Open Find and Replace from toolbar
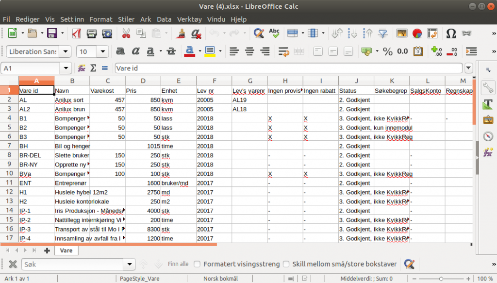This screenshot has width=497, height=283. (259, 33)
